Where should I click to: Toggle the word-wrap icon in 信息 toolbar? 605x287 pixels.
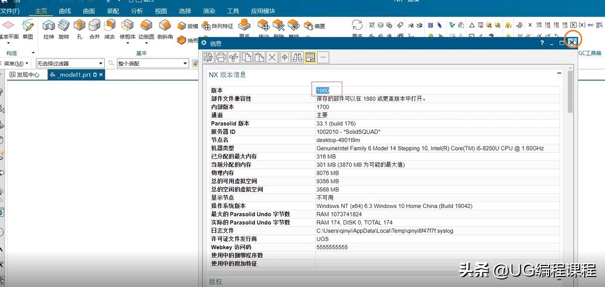(x=310, y=57)
